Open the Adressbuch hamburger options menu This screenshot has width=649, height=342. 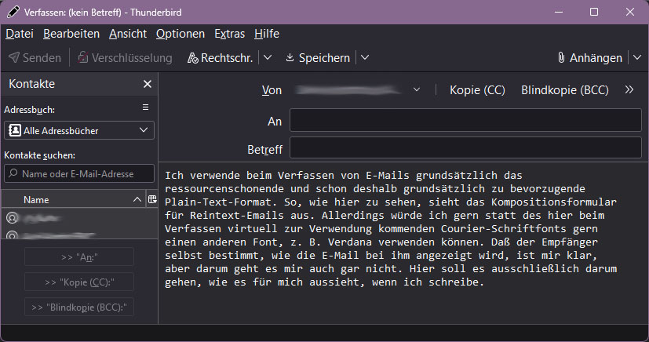coord(146,107)
